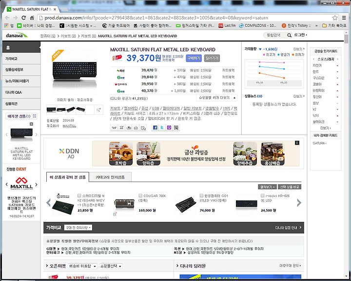
Task: Show next related products with right arrow
Action: coord(299,203)
